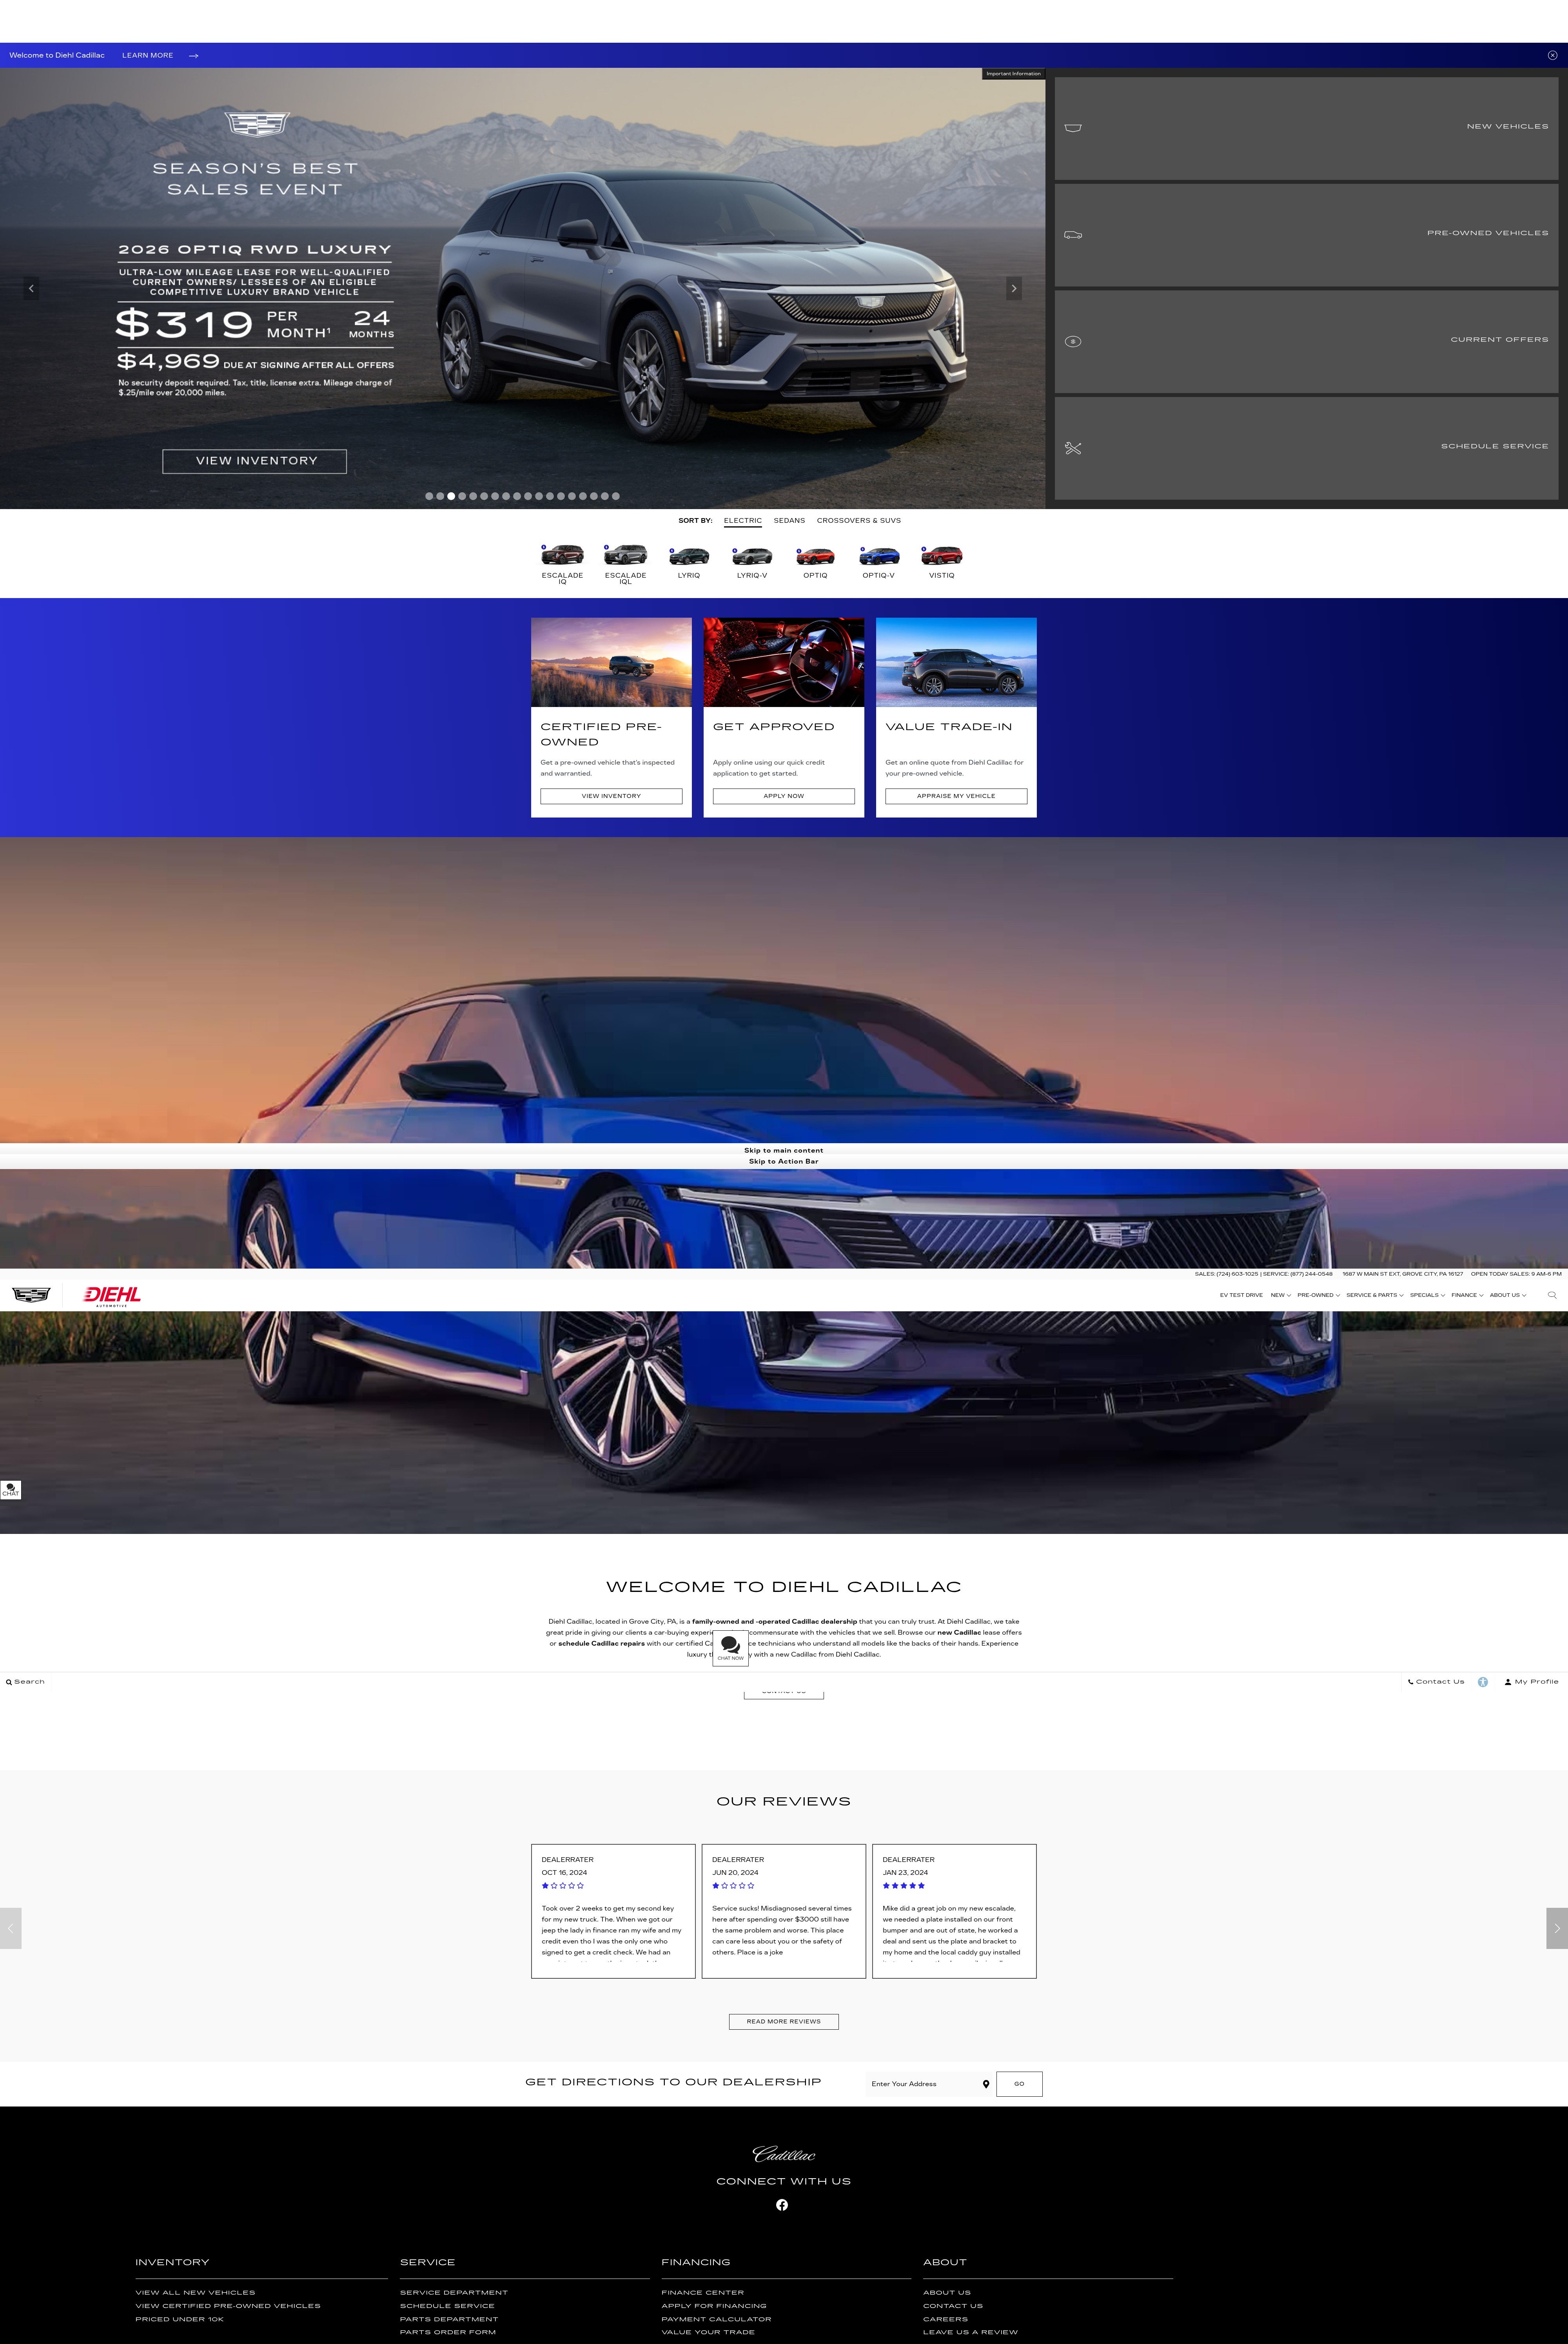
Task: Open the SCHEDULE SERVICE tile
Action: 1306,449
